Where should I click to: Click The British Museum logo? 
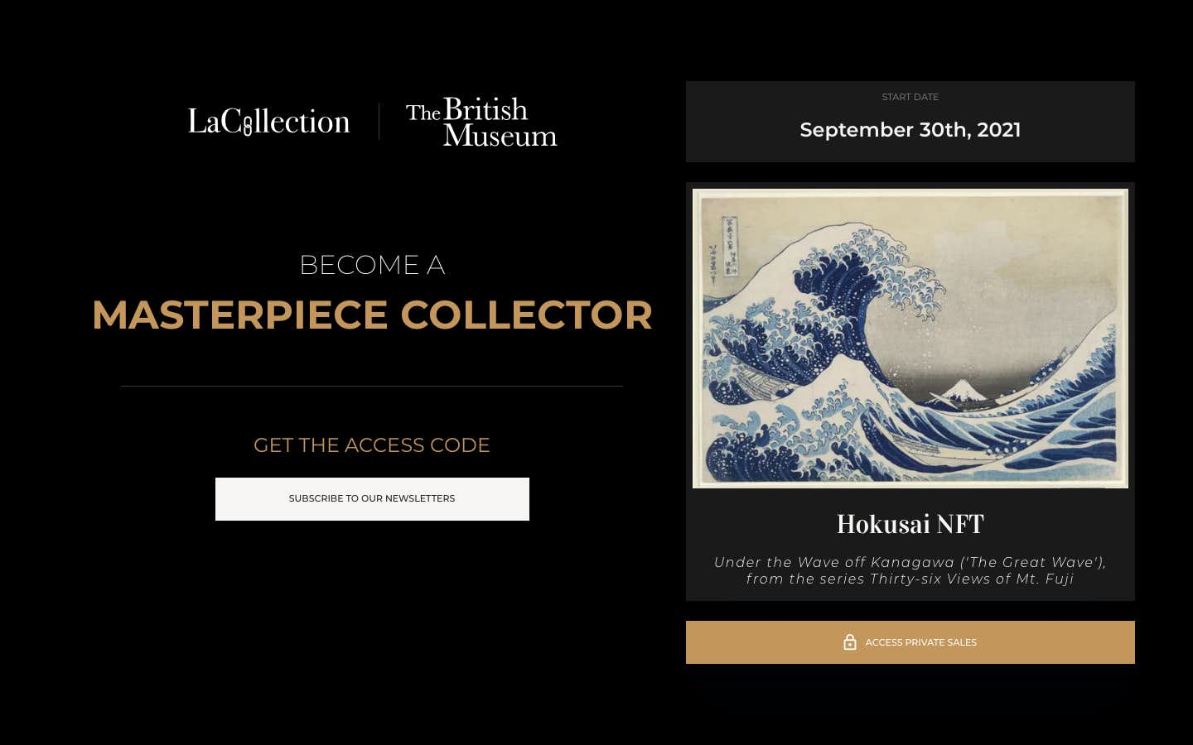tap(481, 122)
